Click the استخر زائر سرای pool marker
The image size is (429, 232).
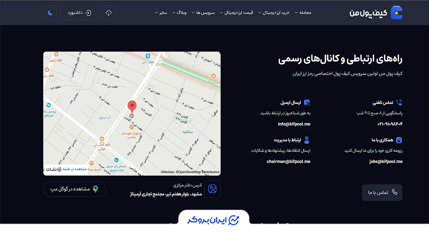pos(116,160)
